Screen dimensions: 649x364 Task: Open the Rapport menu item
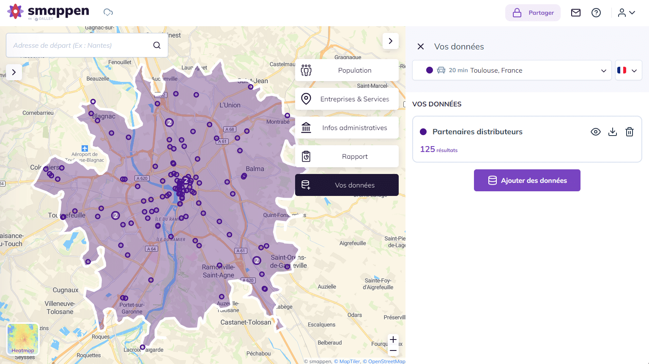(347, 156)
